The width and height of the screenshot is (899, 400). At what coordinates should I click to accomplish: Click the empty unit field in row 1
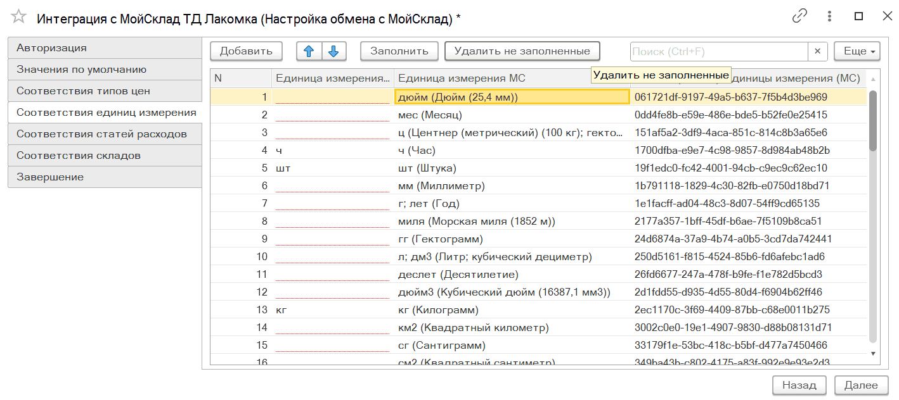(333, 97)
